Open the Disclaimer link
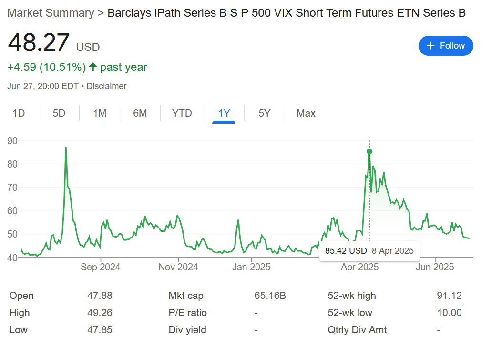This screenshot has height=347, width=481. click(106, 86)
